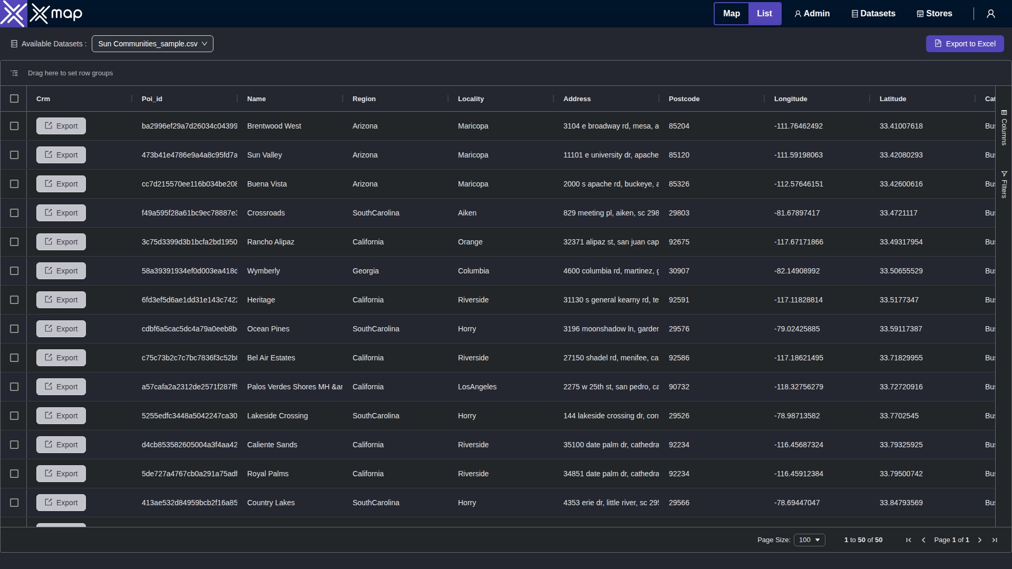Check the select-all header checkbox

[x=14, y=99]
